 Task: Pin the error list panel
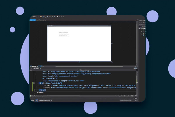point(135,98)
